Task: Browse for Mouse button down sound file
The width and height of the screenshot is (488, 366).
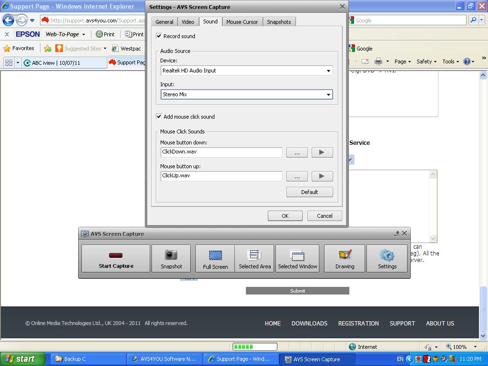Action: (297, 152)
